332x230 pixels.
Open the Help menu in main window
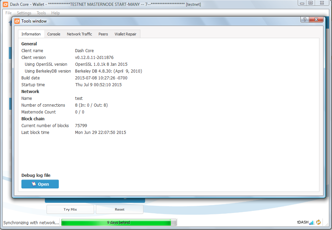(x=55, y=13)
